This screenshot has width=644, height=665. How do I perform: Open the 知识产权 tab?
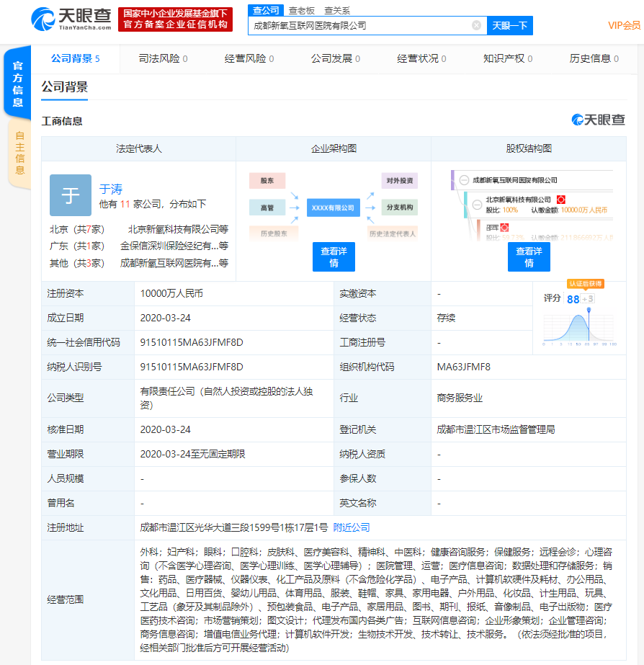pyautogui.click(x=508, y=58)
